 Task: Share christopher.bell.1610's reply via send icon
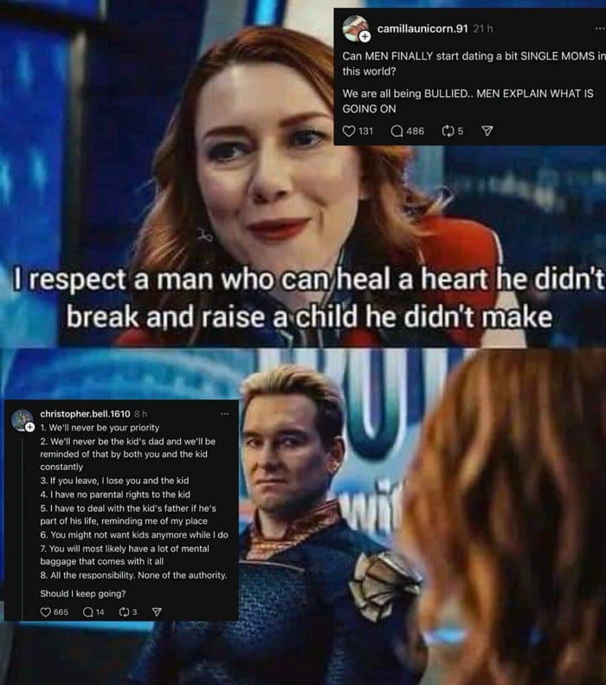(157, 612)
